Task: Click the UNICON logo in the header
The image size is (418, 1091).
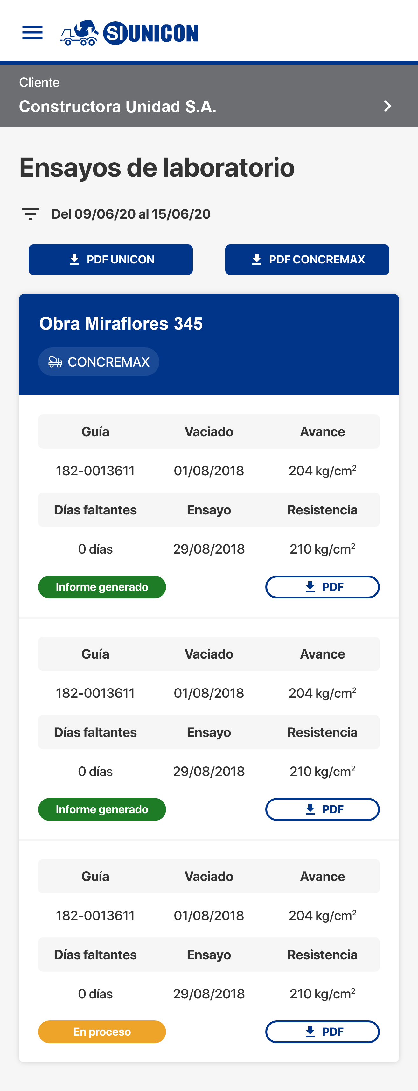Action: pyautogui.click(x=129, y=32)
